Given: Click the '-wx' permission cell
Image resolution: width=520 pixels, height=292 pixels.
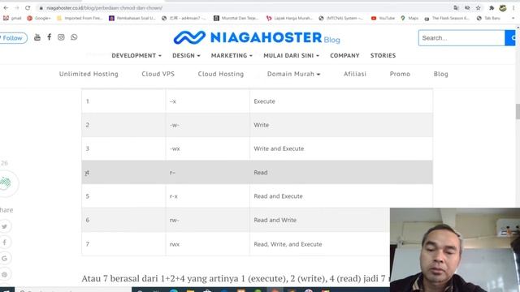Looking at the screenshot, I should pyautogui.click(x=208, y=148).
